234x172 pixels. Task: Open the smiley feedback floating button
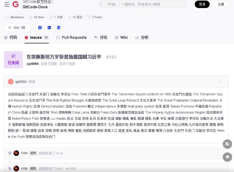coord(227,157)
